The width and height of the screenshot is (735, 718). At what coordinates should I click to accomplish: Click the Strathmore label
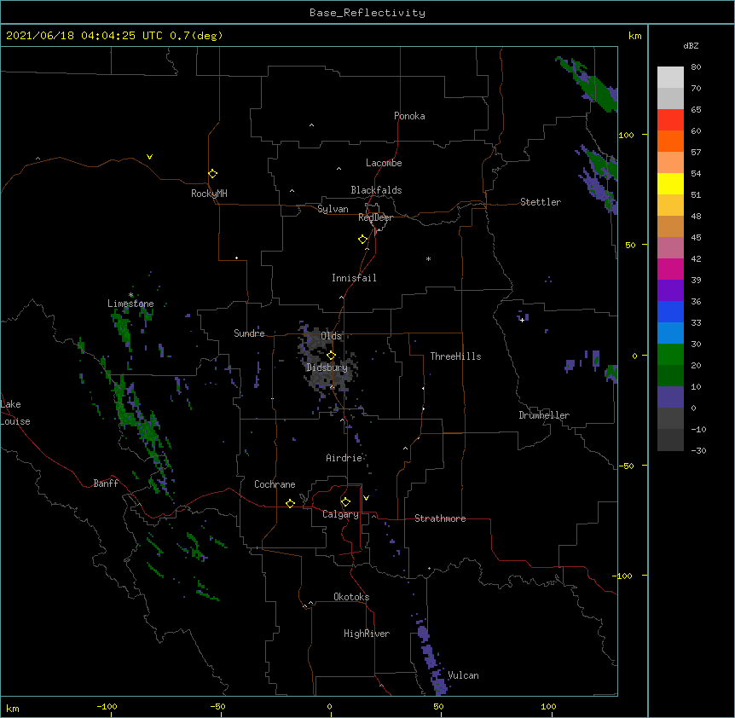click(x=440, y=518)
